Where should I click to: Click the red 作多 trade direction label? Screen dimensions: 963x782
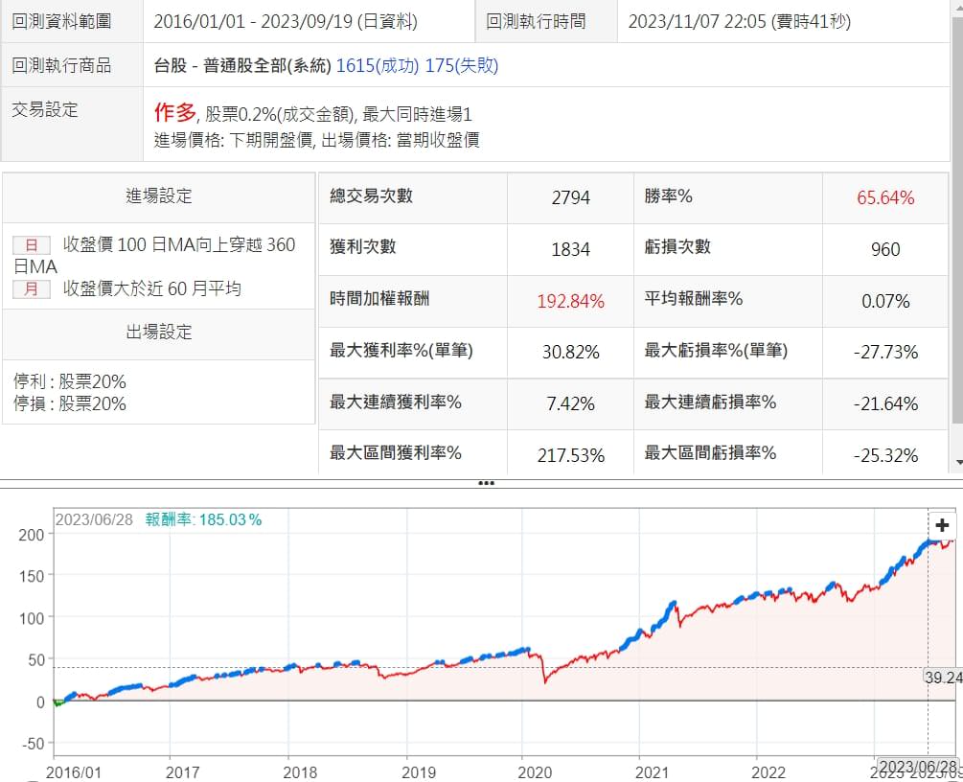coord(174,112)
